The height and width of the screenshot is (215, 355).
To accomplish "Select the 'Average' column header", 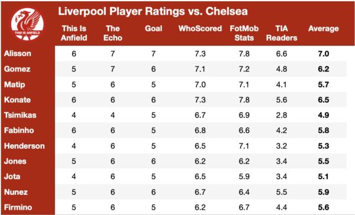I will (324, 29).
